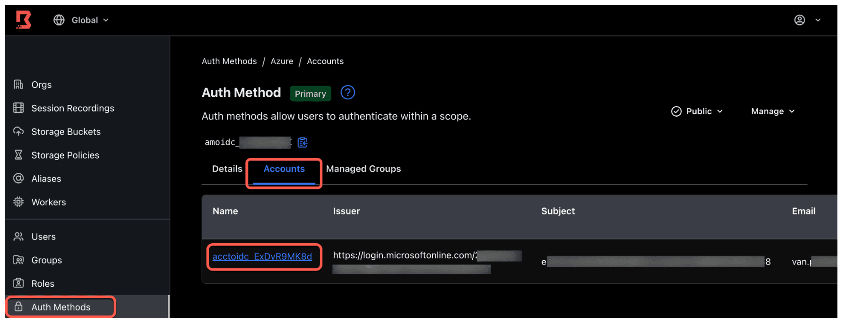The image size is (848, 323).
Task: Open the help question mark icon
Action: point(348,93)
